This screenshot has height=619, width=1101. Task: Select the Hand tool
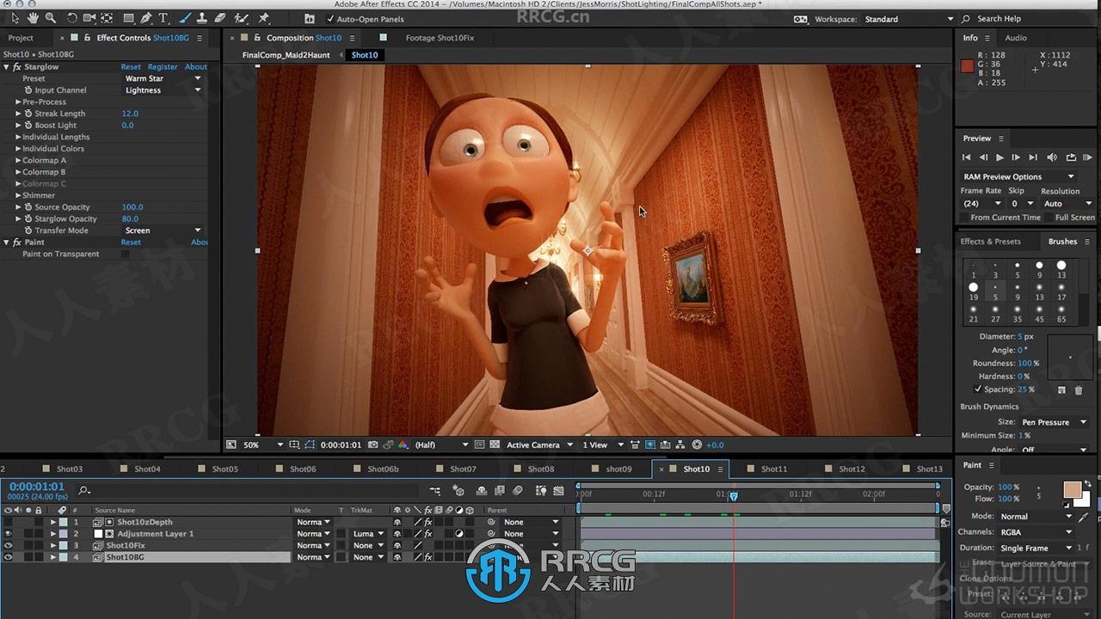click(x=33, y=18)
